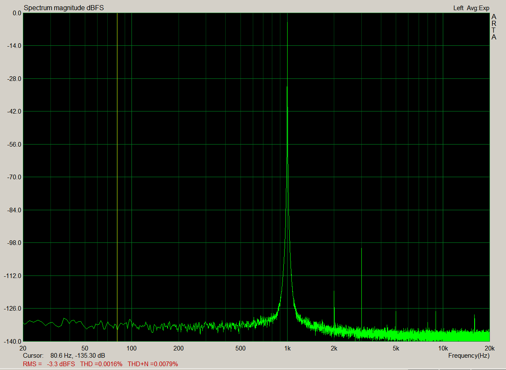
Task: Click the "-112.0" y-axis label
Action: tap(13, 276)
